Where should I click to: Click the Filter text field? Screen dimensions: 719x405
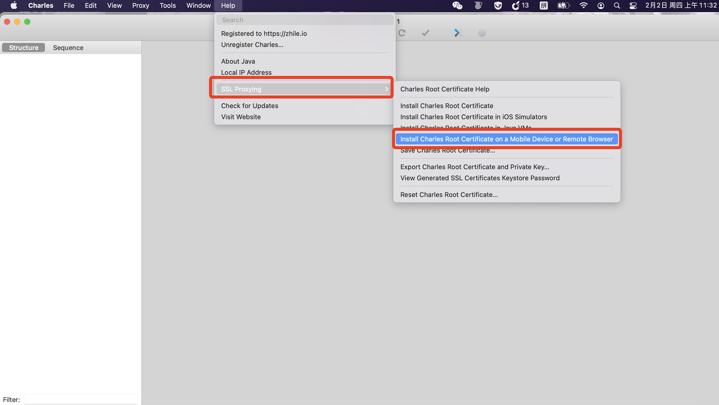pos(81,399)
